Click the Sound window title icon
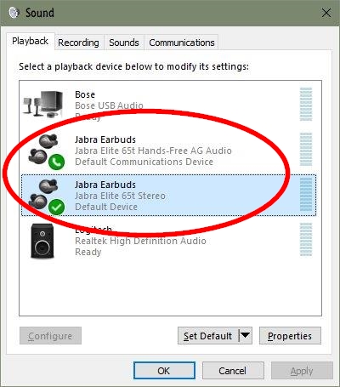This screenshot has height=387, width=340. (14, 13)
